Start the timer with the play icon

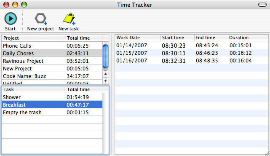coord(11,19)
